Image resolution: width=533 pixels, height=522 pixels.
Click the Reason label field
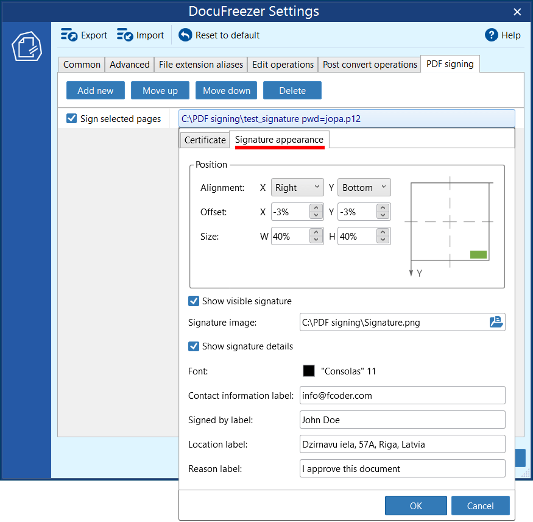pos(403,468)
